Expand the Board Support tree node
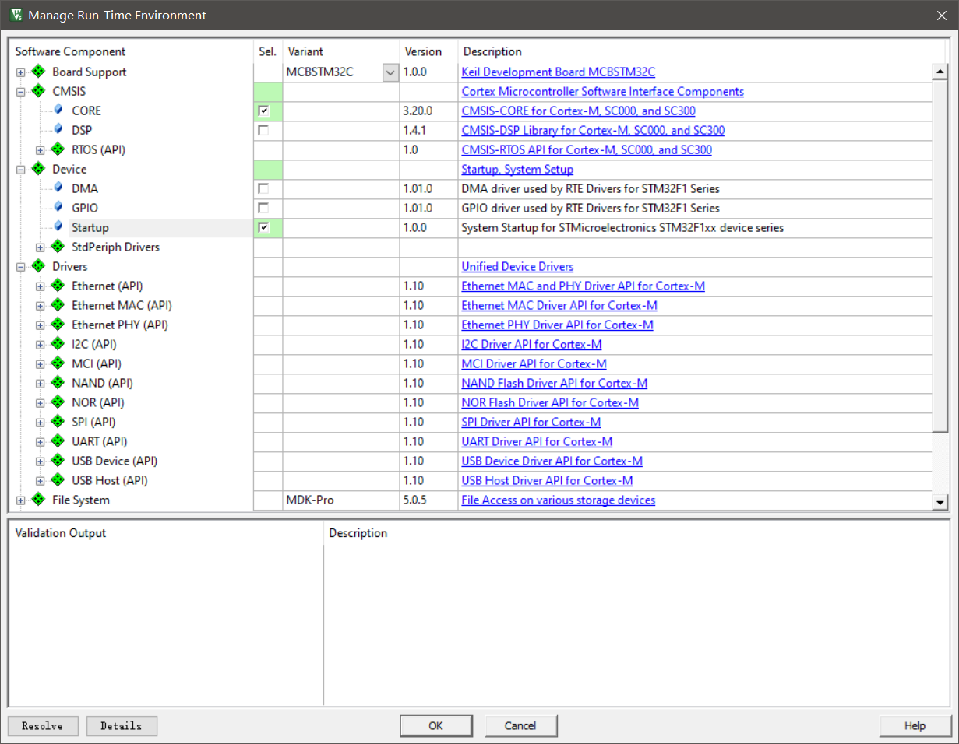 coord(20,72)
